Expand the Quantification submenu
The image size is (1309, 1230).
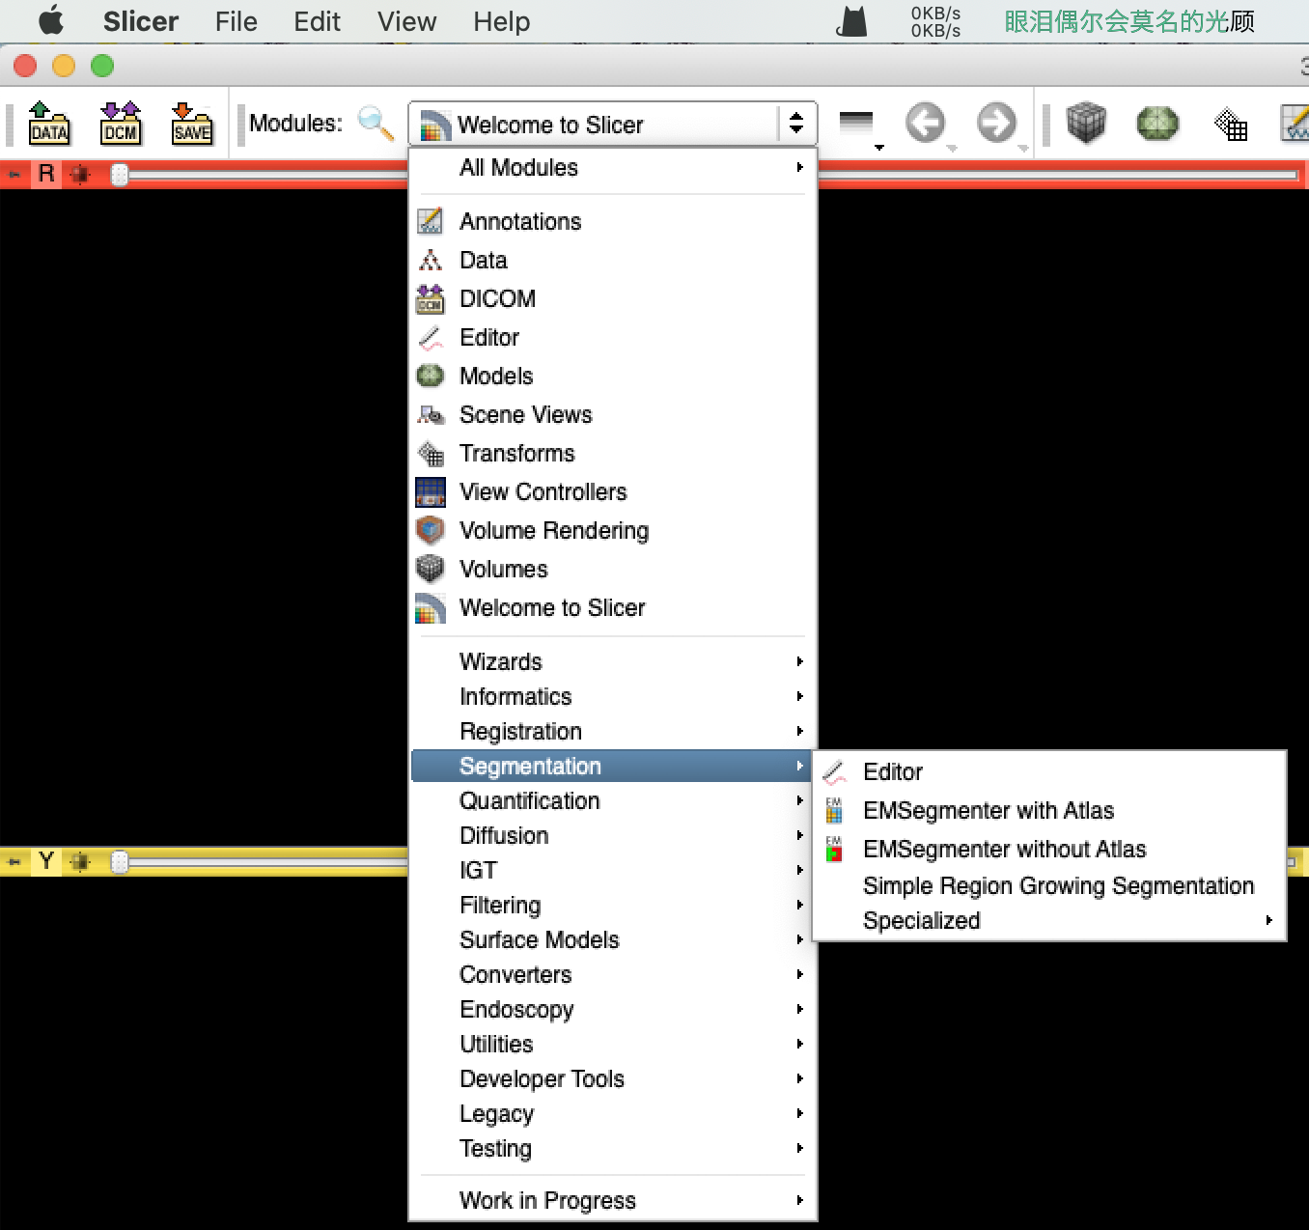point(613,800)
